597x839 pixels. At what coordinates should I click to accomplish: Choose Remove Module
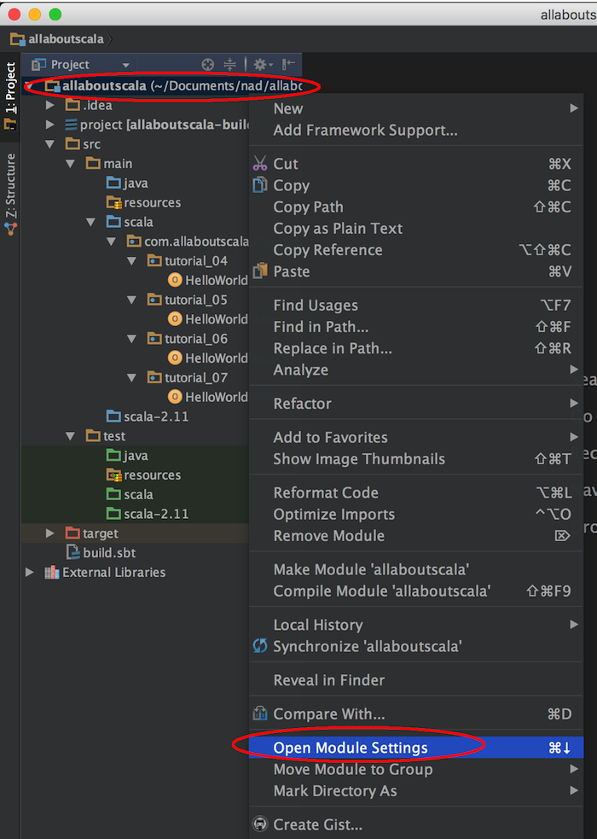coord(416,535)
